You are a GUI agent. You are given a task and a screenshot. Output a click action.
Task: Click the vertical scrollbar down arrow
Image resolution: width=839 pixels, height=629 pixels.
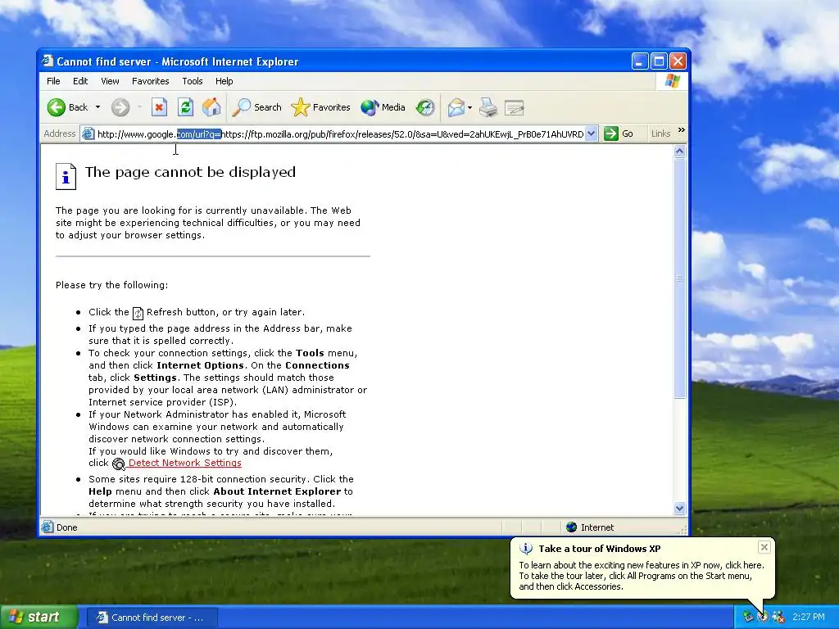point(679,508)
